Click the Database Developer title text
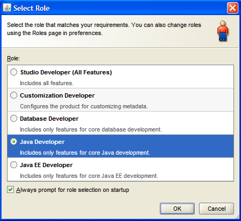This screenshot has width=241, height=221. point(49,119)
